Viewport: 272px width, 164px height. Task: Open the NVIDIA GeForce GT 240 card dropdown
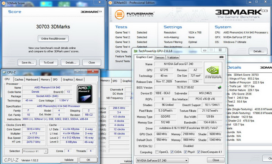point(162,160)
